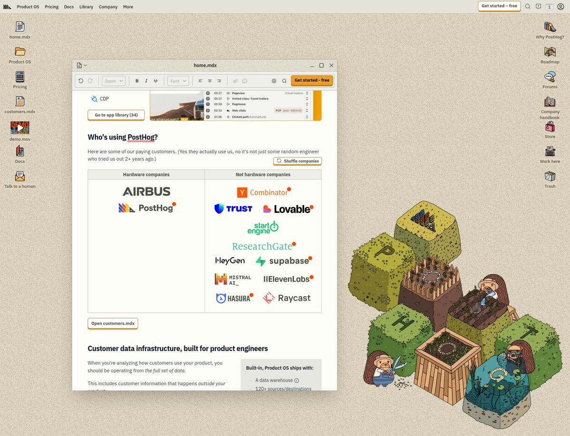Open the settings gear in editor toolbar
Image resolution: width=570 pixels, height=436 pixels.
coord(274,81)
